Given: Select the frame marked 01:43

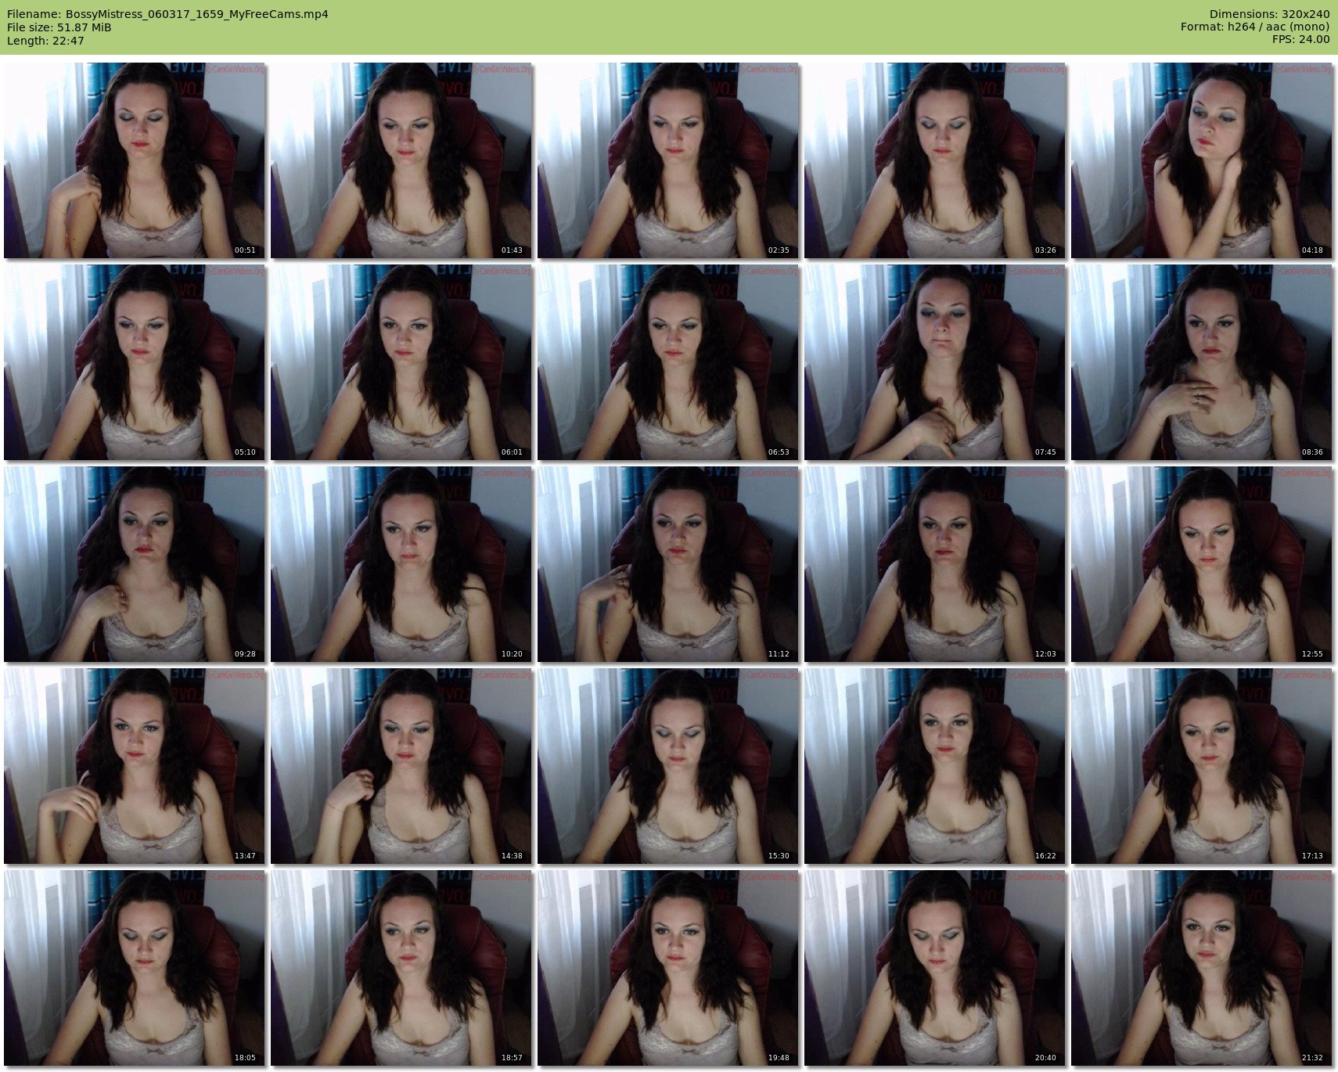Looking at the screenshot, I should click(401, 160).
